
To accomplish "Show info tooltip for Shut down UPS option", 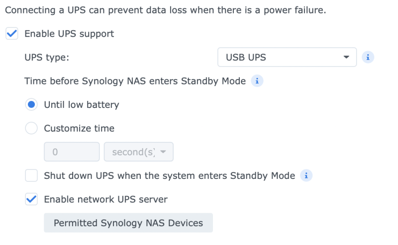I will [x=306, y=175].
